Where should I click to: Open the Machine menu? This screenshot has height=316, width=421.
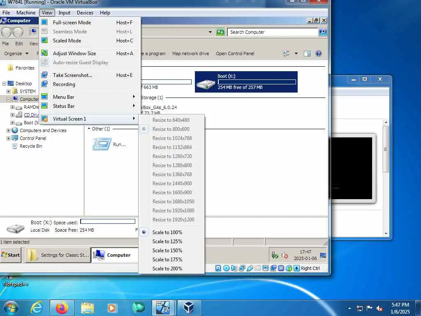pyautogui.click(x=26, y=13)
